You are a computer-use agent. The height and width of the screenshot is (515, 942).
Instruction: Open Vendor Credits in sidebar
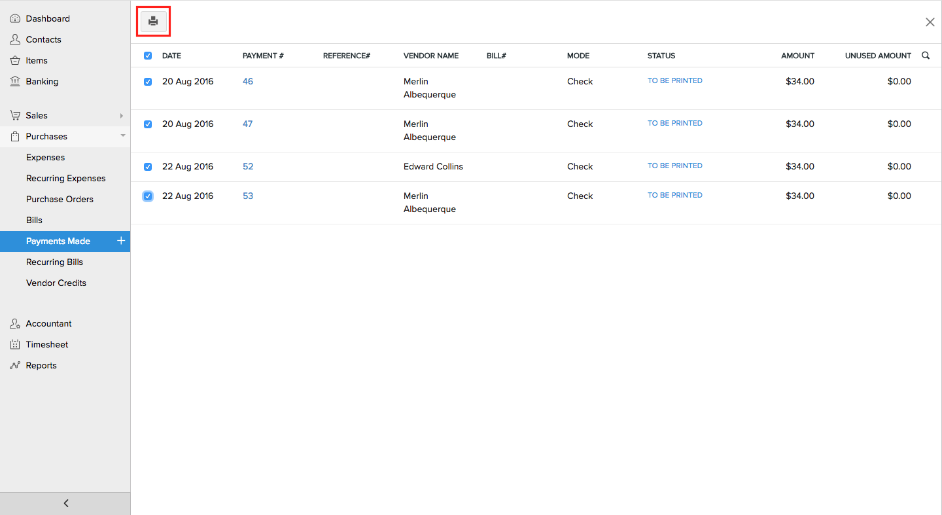click(56, 283)
